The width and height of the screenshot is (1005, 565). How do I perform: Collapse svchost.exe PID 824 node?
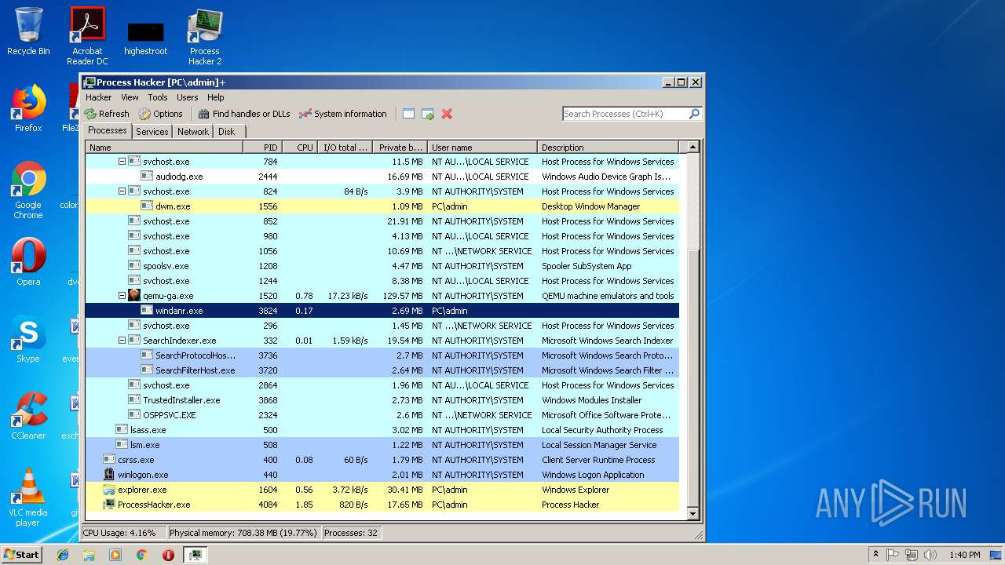(122, 191)
